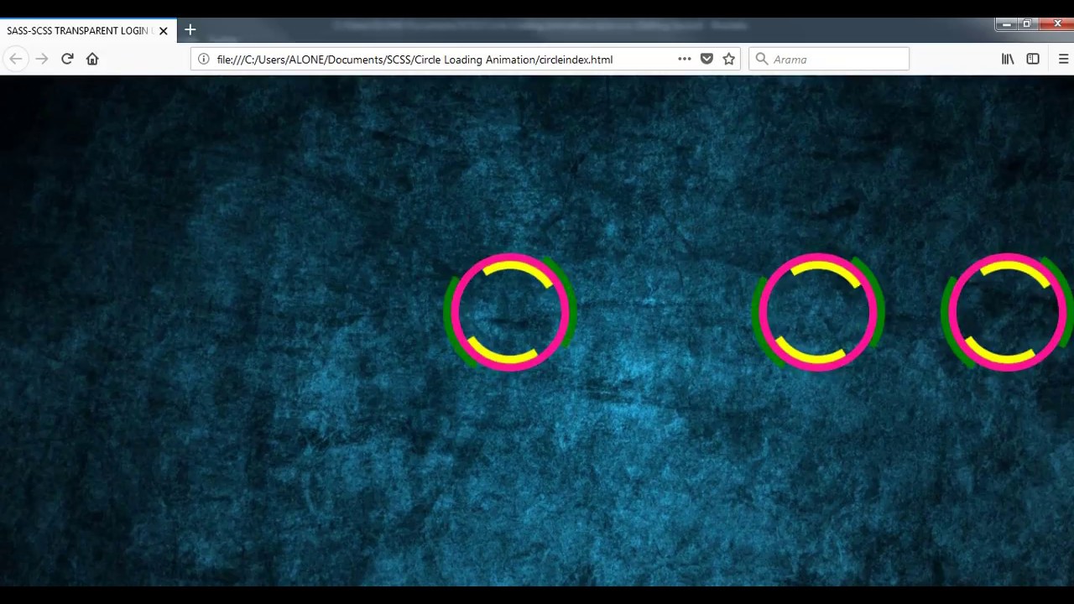Save page to Pocket
The height and width of the screenshot is (604, 1074).
pyautogui.click(x=706, y=59)
